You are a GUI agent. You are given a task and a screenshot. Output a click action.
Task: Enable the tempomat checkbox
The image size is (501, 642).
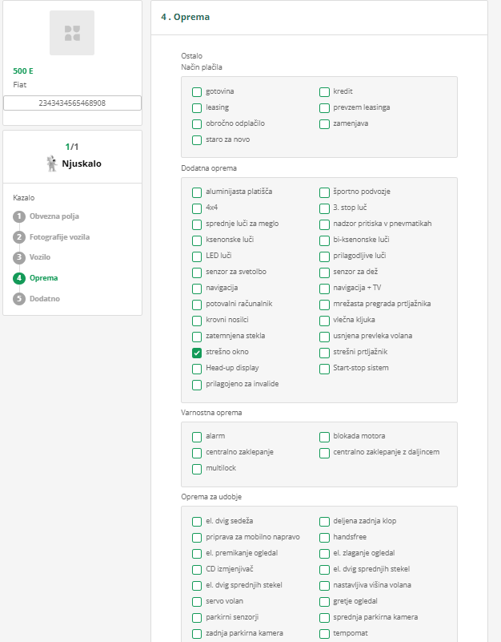[x=325, y=634]
